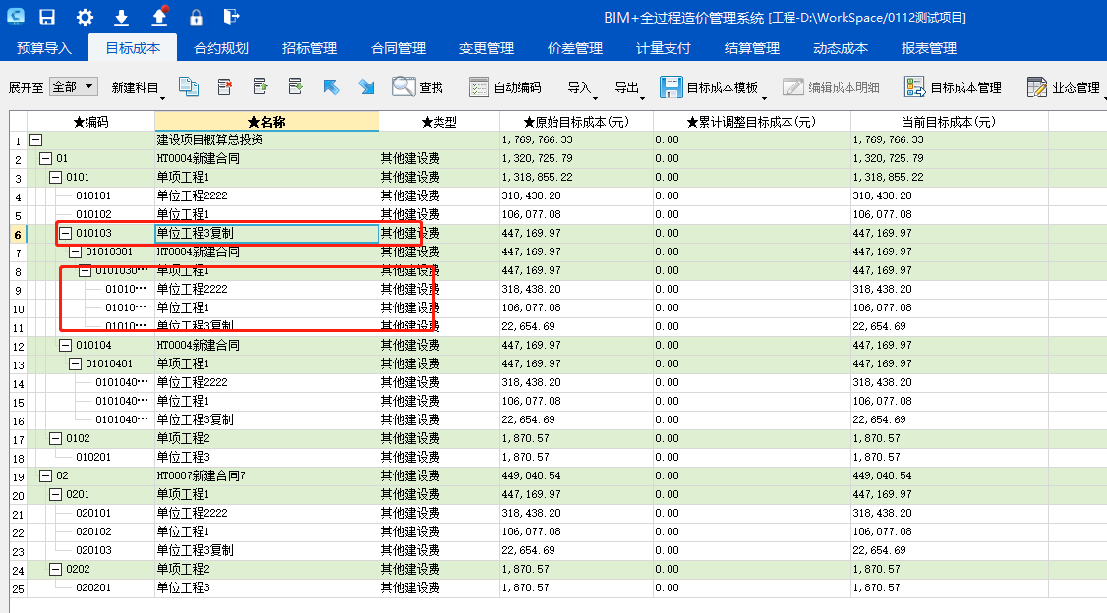Run 自动编码 auto-coding
Image resolution: width=1107 pixels, height=613 pixels.
pos(504,87)
